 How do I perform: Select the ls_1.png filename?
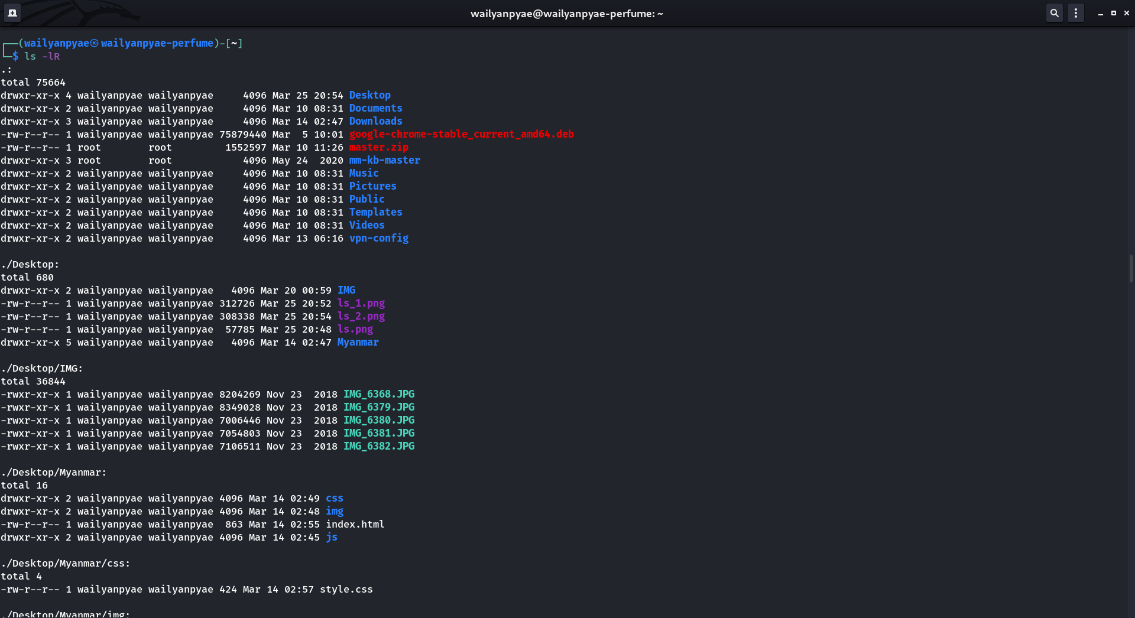click(x=361, y=303)
